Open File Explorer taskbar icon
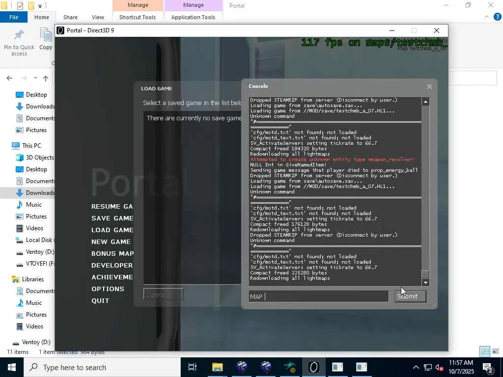 [x=217, y=367]
